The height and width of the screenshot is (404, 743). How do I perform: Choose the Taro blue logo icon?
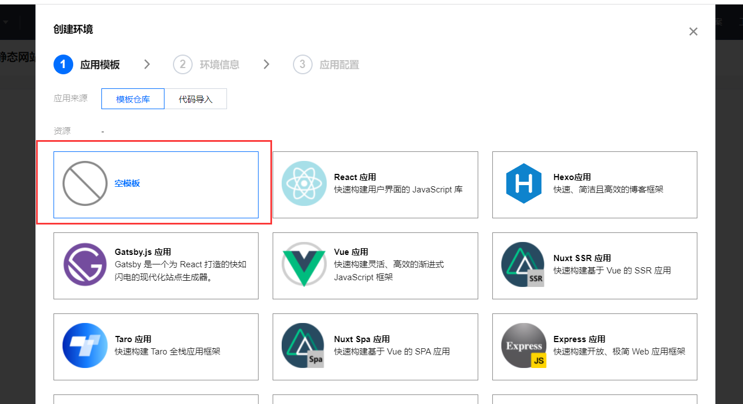tap(85, 345)
